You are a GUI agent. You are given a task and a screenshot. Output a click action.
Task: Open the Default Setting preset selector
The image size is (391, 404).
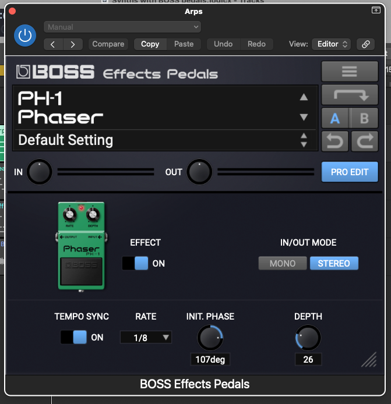(x=165, y=140)
